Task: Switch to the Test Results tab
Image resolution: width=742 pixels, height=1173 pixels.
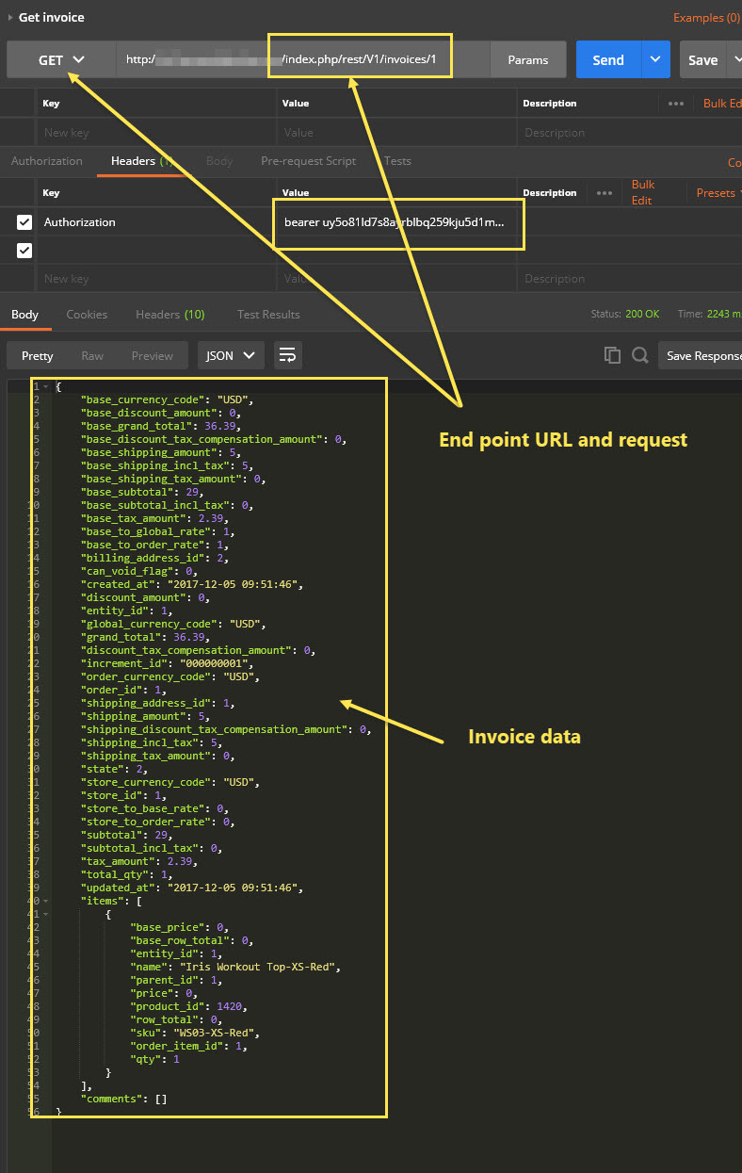Action: pos(268,315)
